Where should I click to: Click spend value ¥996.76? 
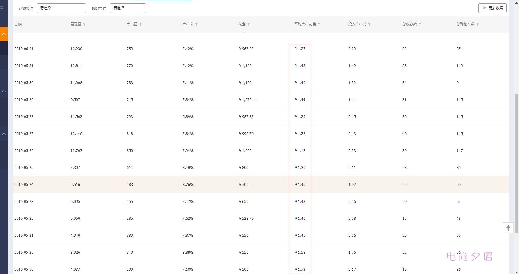pos(246,134)
